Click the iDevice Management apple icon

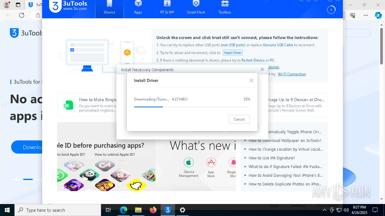pyautogui.click(x=189, y=163)
